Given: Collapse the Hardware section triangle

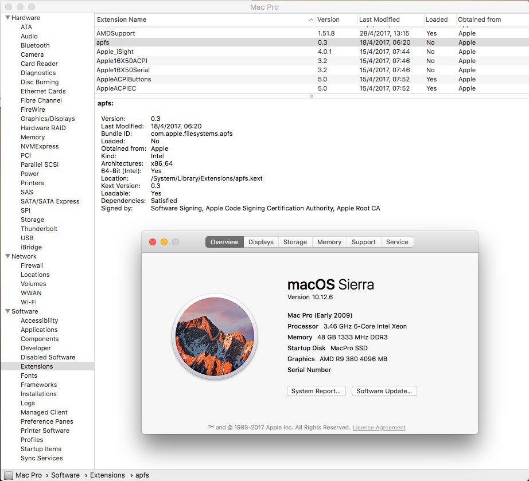Looking at the screenshot, I should (7, 18).
